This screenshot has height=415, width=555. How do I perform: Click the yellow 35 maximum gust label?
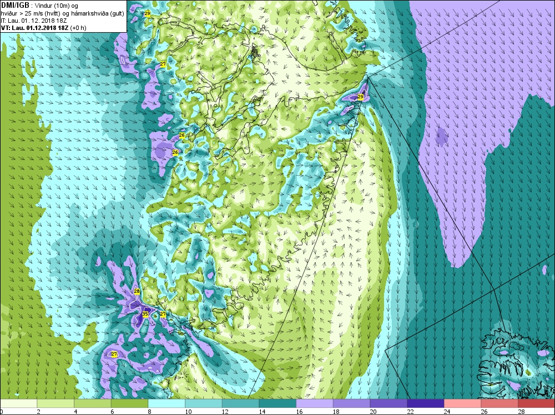[145, 314]
